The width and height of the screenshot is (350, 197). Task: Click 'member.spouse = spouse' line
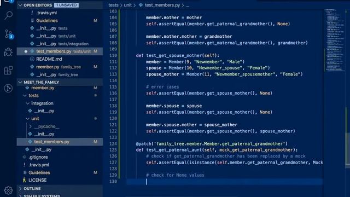174,106
